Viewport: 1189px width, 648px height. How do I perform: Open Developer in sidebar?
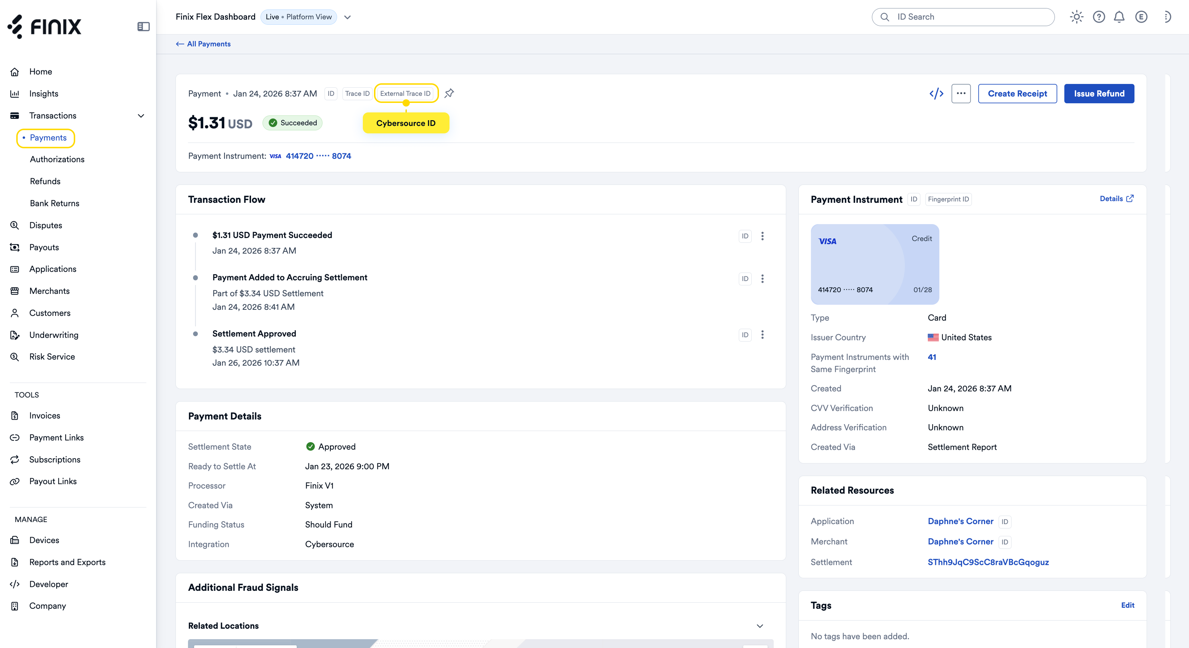click(49, 584)
